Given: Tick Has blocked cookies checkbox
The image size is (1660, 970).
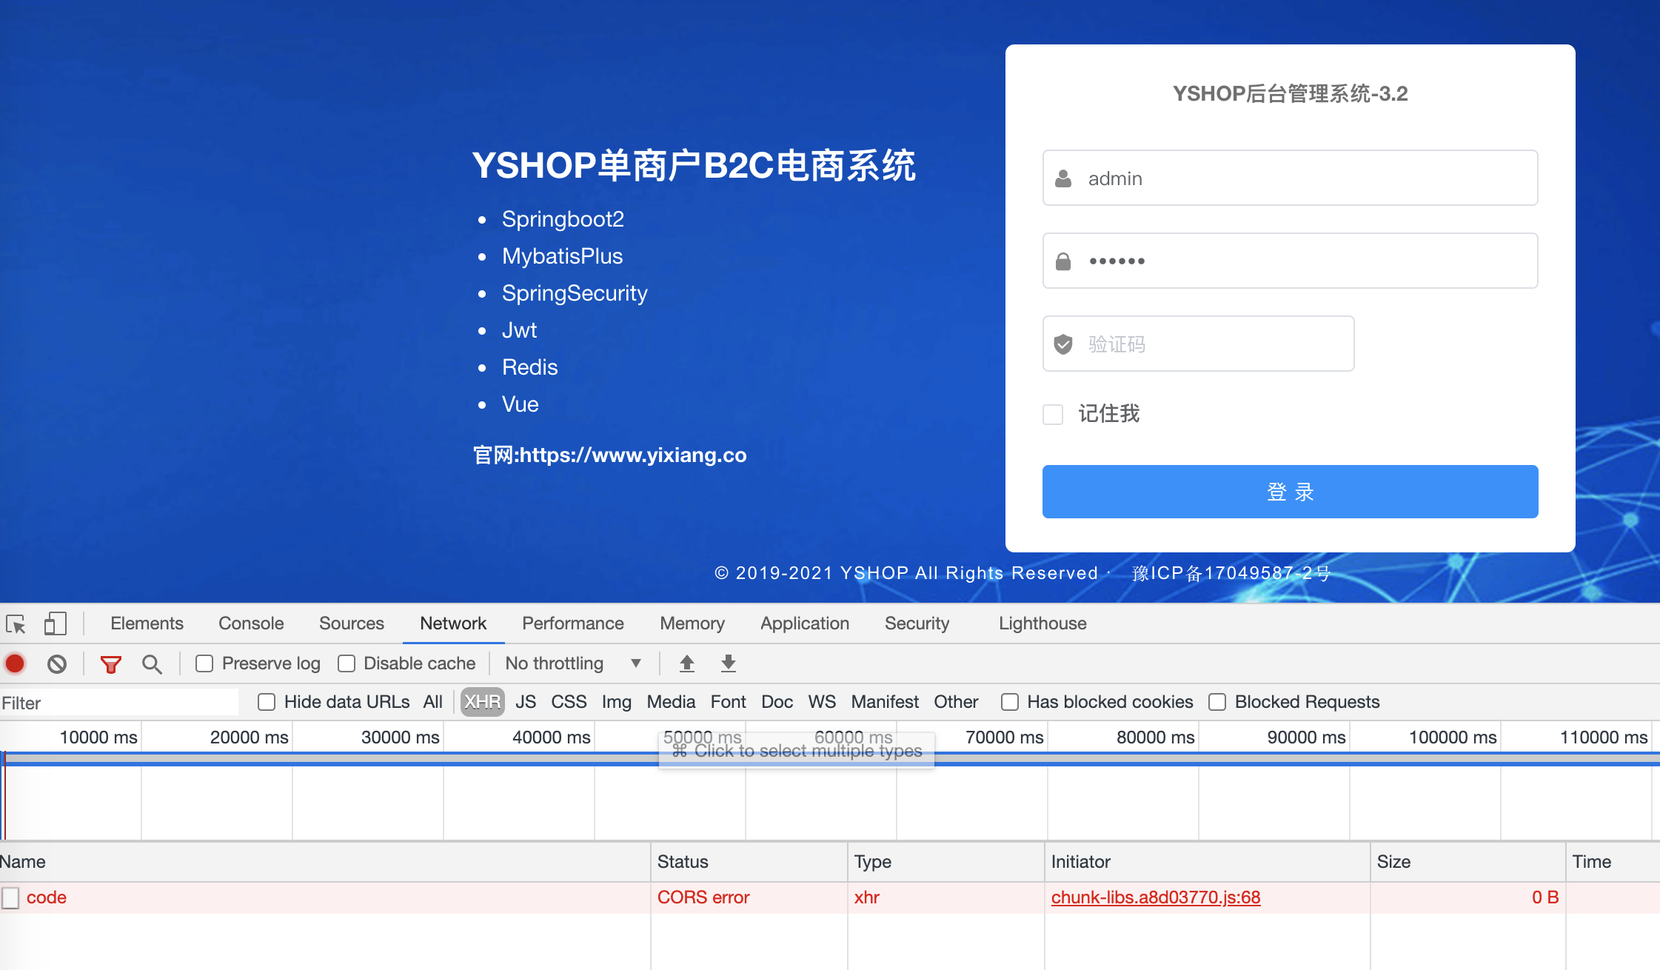Looking at the screenshot, I should point(1010,702).
